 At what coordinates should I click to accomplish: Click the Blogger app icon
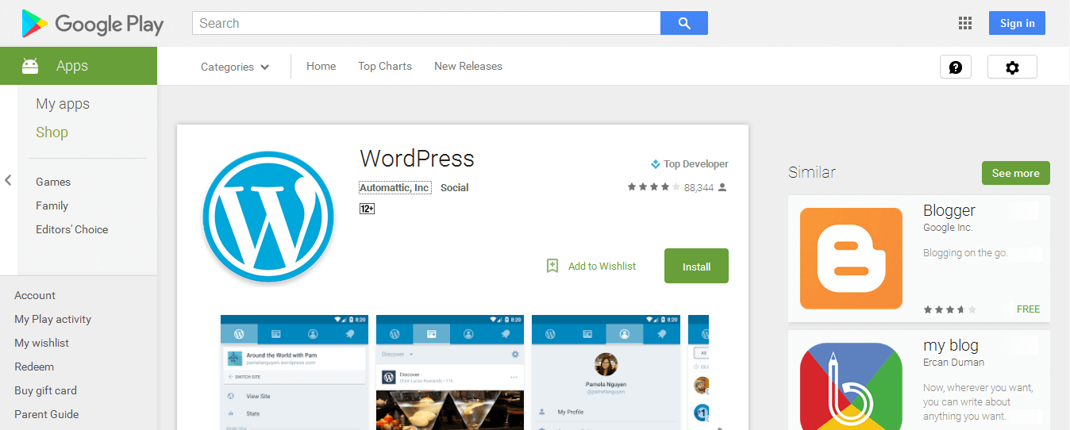click(x=851, y=259)
